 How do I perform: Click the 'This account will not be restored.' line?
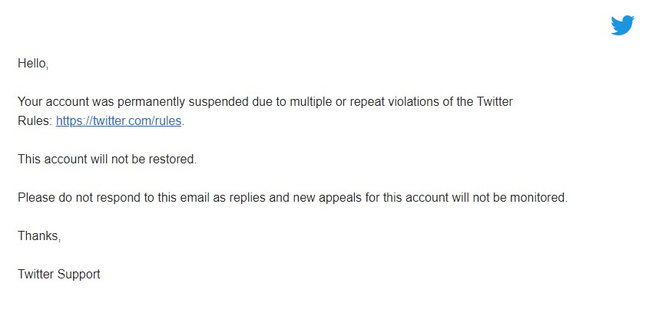pos(108,159)
